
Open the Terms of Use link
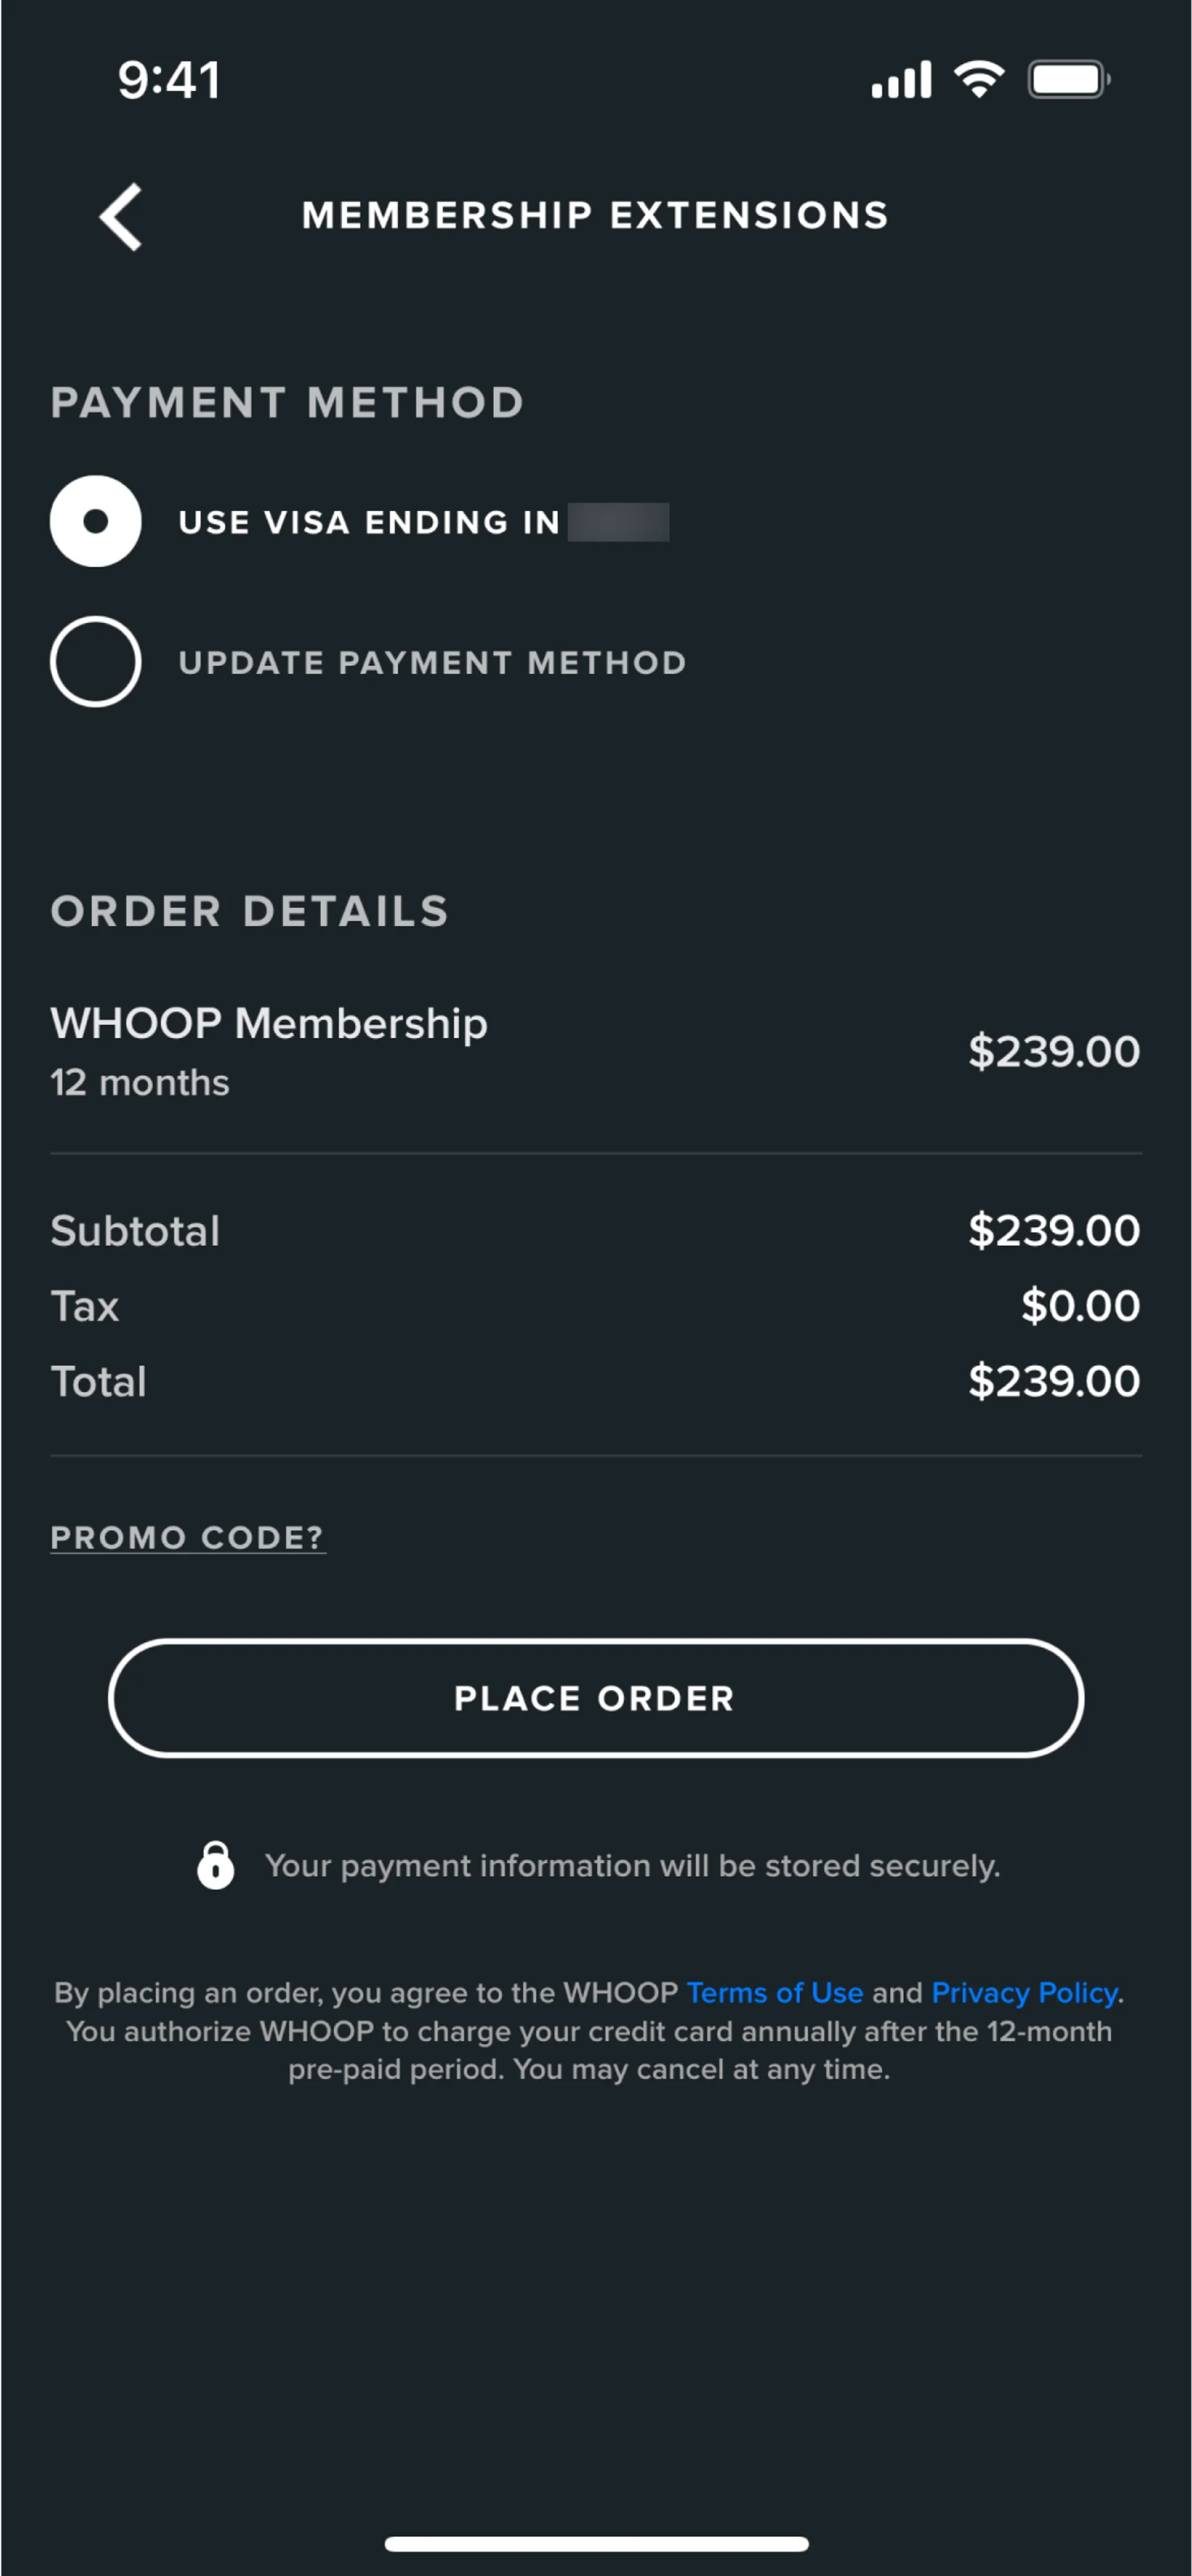click(x=774, y=1993)
